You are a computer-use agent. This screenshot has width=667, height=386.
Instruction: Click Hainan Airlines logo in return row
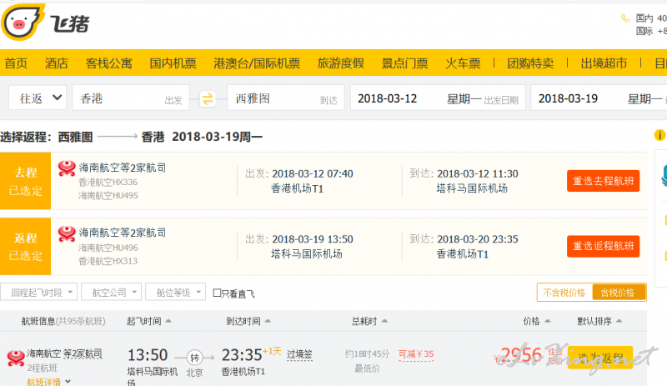click(67, 233)
